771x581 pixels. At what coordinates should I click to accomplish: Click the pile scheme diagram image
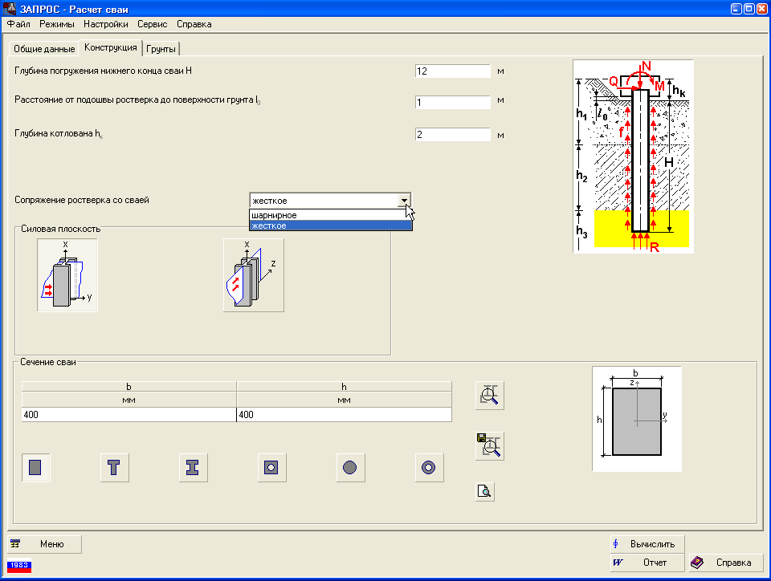[634, 156]
